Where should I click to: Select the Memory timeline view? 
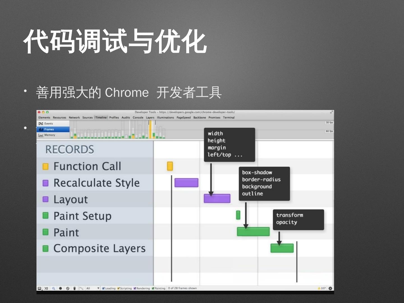pyautogui.click(x=53, y=135)
